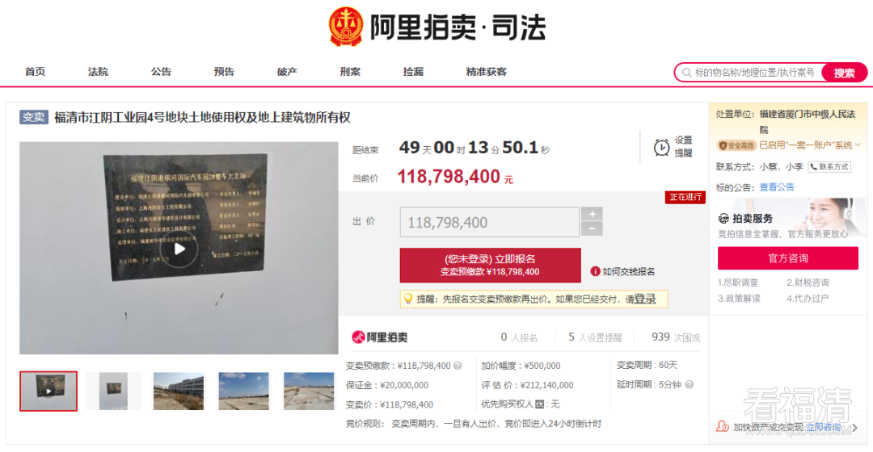Screen dimensions: 873x452
Task: Click the 联系方式 phone icon button
Action: click(x=829, y=167)
